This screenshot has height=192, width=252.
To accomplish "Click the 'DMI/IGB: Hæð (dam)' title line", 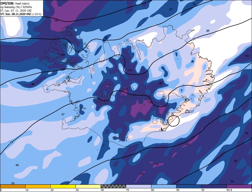I will [x=15, y=4].
